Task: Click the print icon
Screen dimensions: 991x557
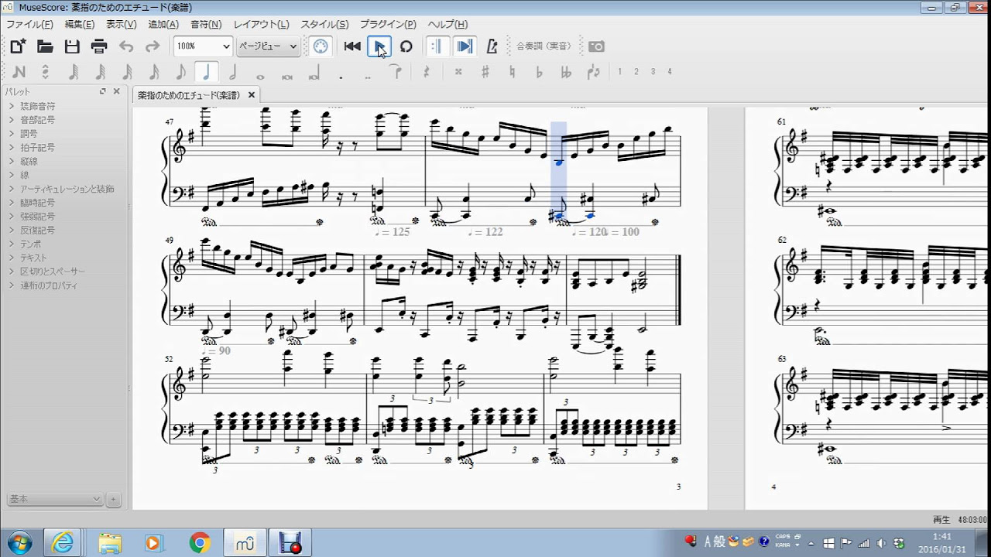Action: click(99, 46)
